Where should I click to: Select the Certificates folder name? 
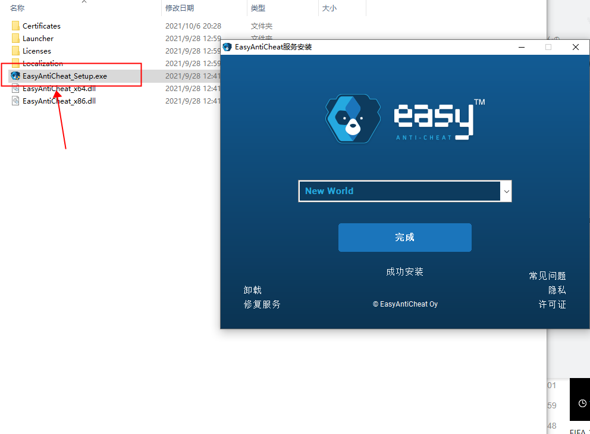tap(42, 26)
